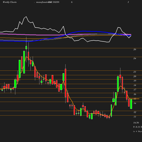Click the '6' label in the header
142x142 pixels.
72,2
